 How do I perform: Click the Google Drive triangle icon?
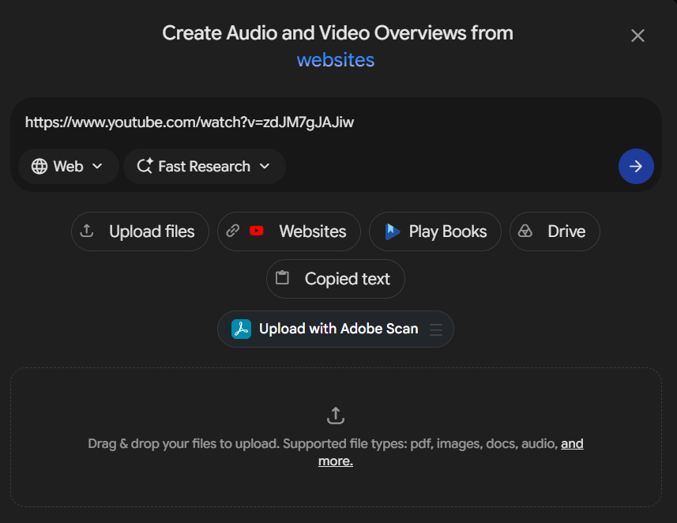tap(525, 231)
